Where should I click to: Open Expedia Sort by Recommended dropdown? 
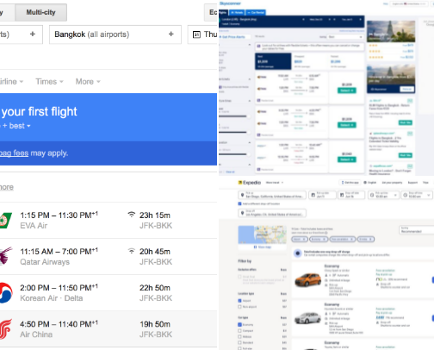[x=417, y=230]
